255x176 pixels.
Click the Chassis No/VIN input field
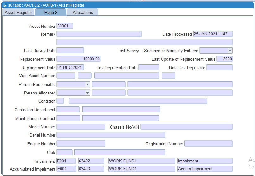[186, 127]
